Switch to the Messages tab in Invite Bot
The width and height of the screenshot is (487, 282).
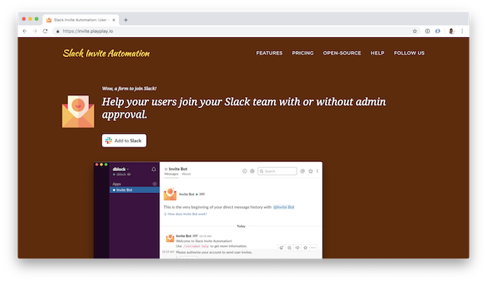pos(171,174)
